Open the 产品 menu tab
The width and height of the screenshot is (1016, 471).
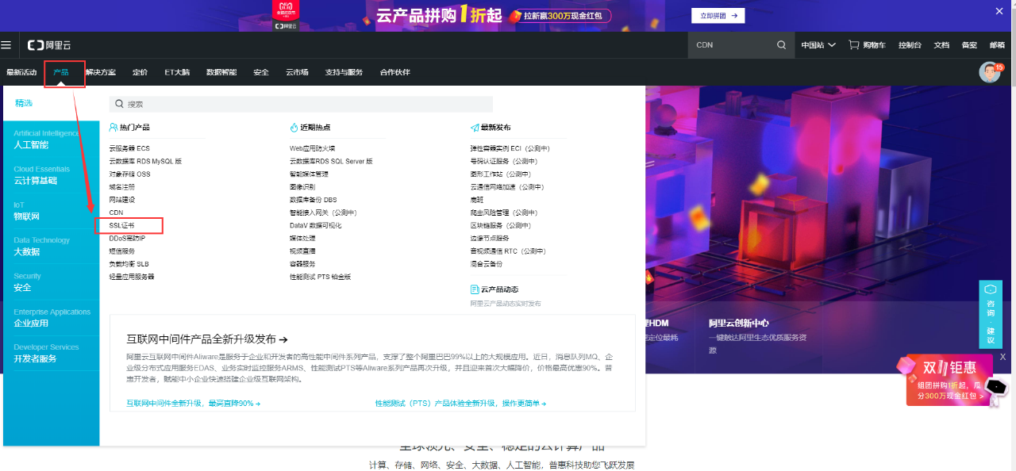click(61, 72)
